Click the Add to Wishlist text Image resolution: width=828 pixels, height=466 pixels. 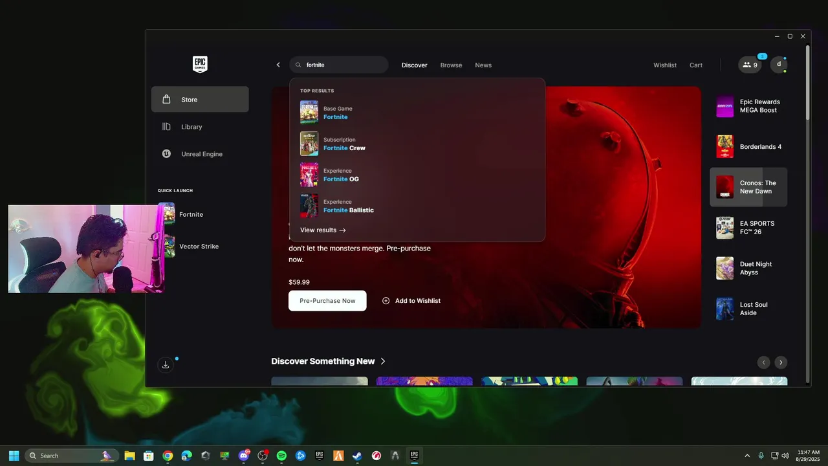pos(418,301)
